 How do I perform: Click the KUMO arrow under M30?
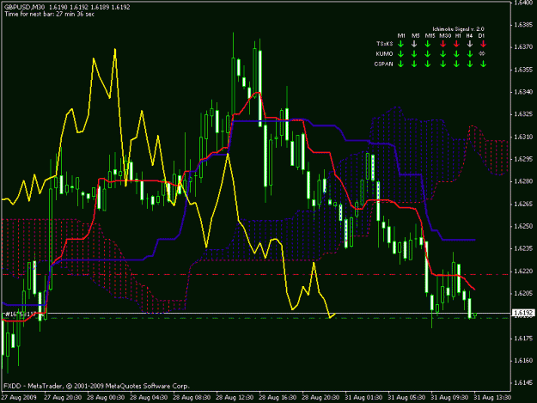point(442,54)
